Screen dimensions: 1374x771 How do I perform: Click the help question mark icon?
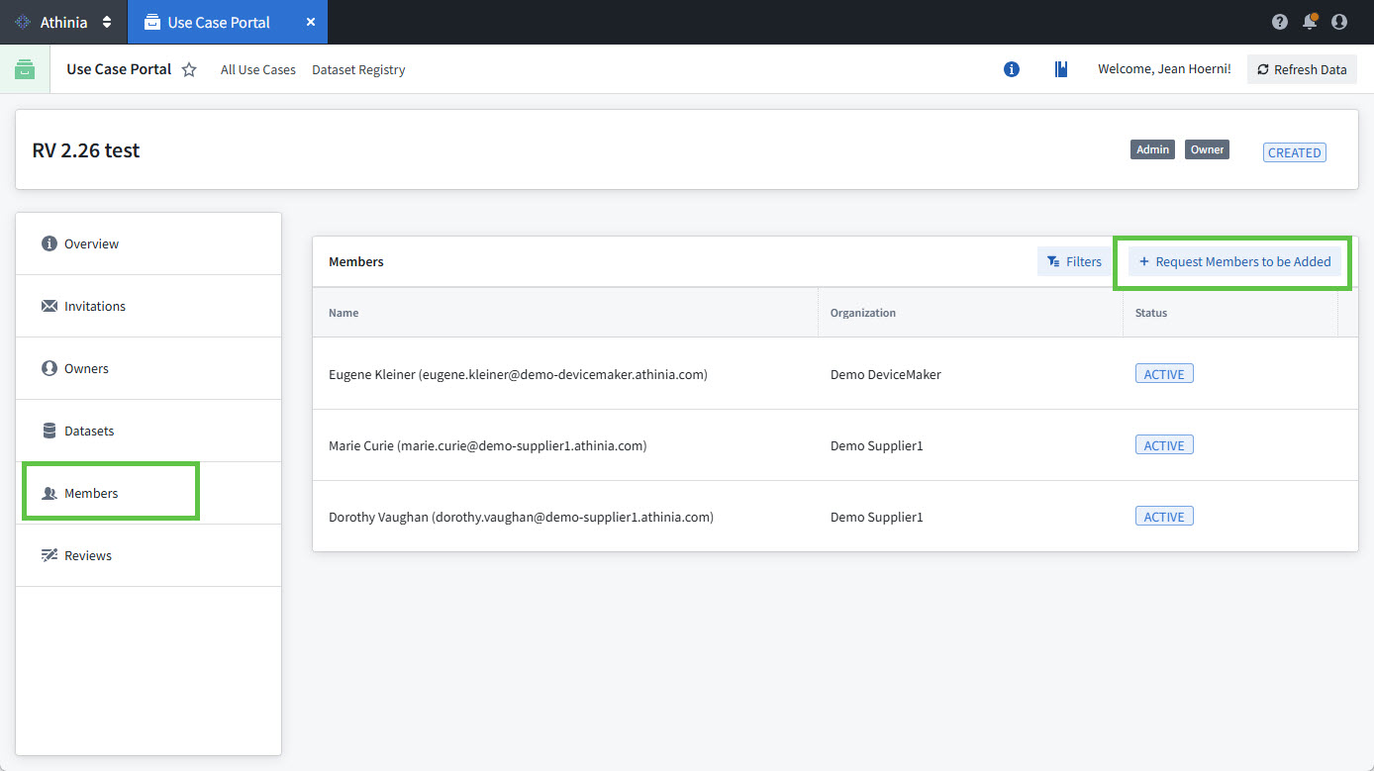(x=1280, y=22)
